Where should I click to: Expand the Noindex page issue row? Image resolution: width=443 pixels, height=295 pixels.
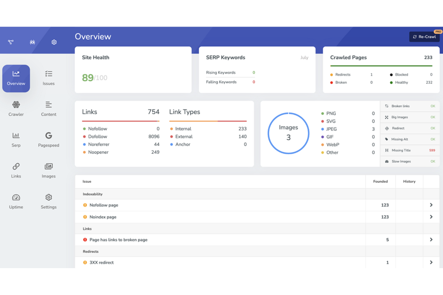click(x=431, y=217)
